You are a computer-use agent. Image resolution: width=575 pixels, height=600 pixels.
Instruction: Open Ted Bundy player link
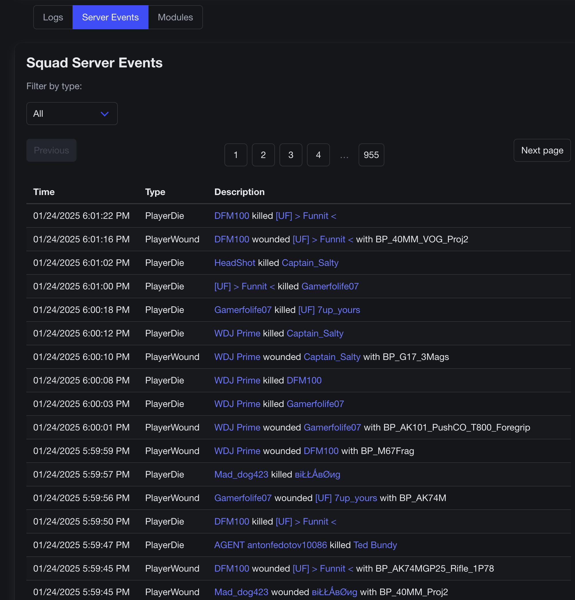[375, 545]
